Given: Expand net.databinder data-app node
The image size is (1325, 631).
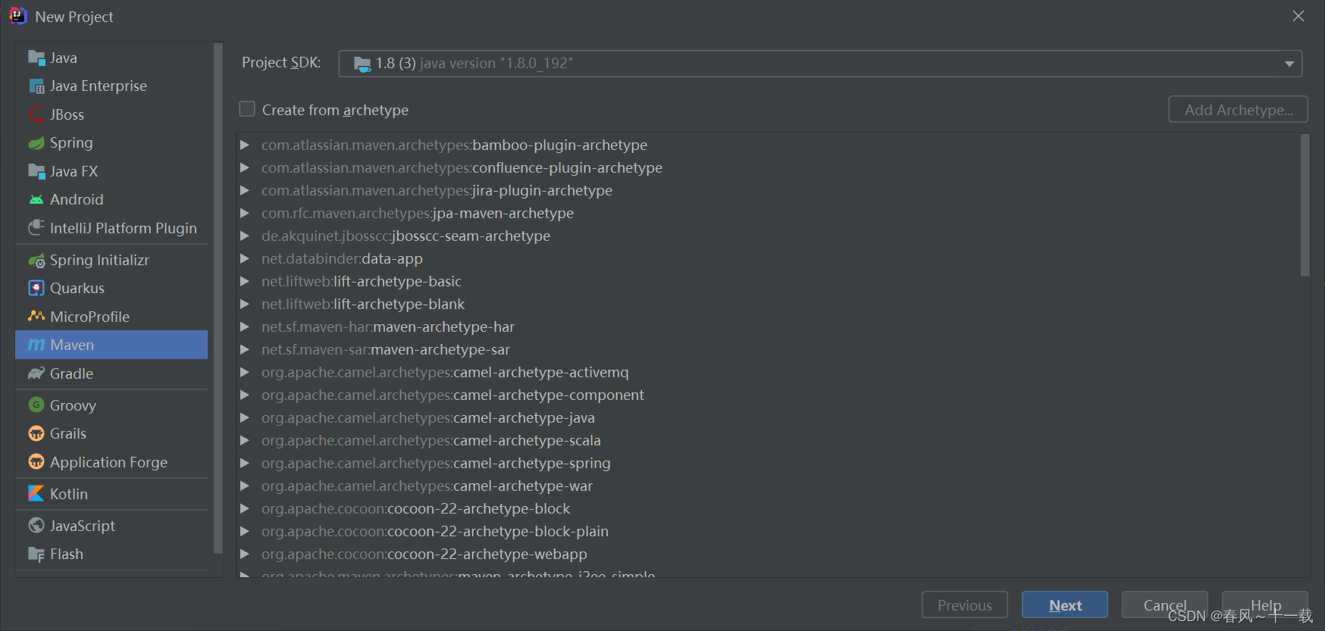Looking at the screenshot, I should click(x=245, y=258).
